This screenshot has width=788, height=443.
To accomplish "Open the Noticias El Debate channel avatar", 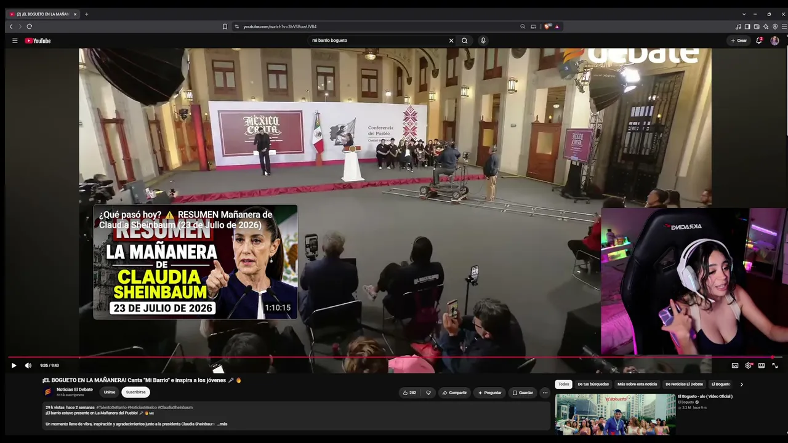I will point(48,392).
